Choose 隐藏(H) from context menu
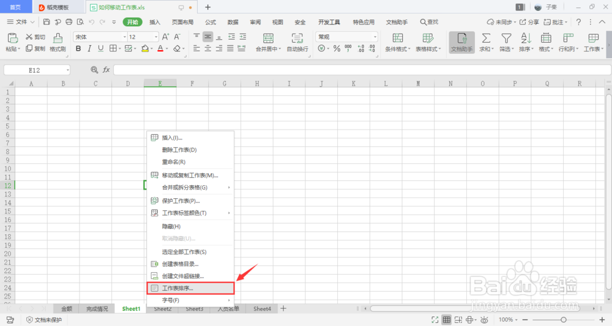Screen dimensions: 612x326 click(x=190, y=226)
